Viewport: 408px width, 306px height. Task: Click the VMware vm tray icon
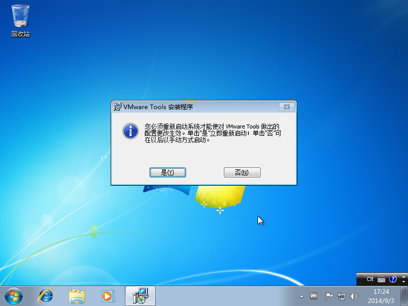pyautogui.click(x=314, y=296)
